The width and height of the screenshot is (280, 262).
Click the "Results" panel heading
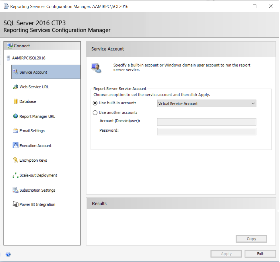click(99, 204)
